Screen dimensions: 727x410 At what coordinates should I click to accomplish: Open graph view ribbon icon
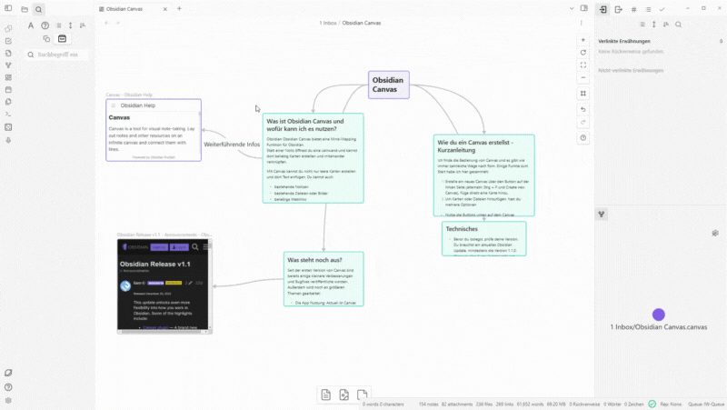click(8, 65)
